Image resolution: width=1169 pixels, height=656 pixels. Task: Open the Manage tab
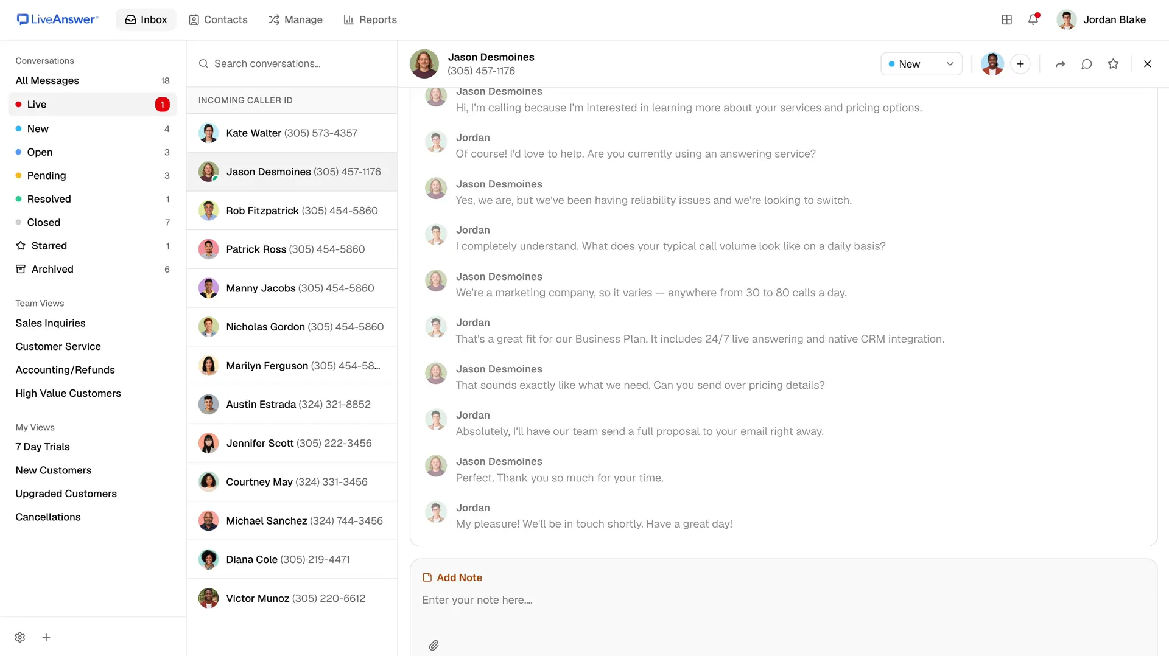pyautogui.click(x=295, y=19)
